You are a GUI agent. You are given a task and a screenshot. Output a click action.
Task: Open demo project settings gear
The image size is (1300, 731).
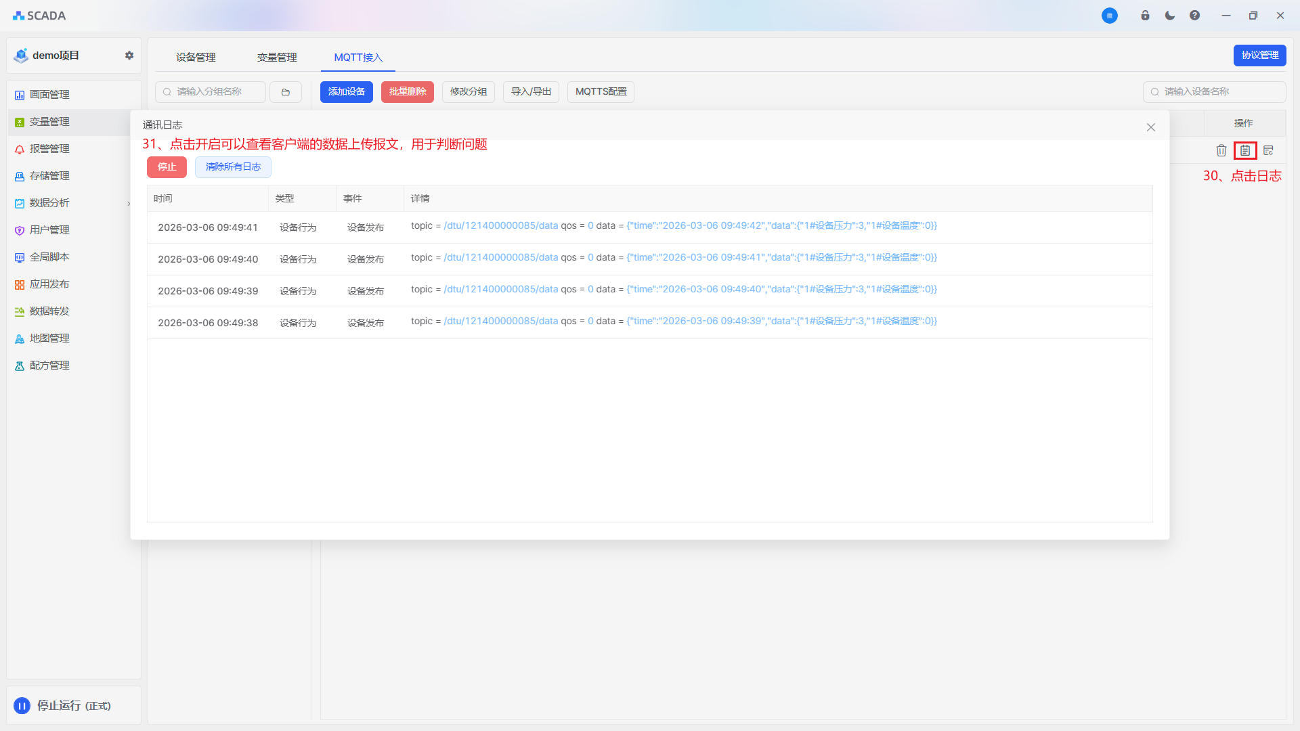(x=129, y=56)
